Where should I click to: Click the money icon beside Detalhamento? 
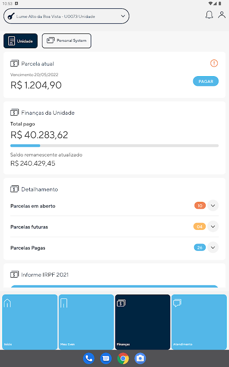coord(15,189)
